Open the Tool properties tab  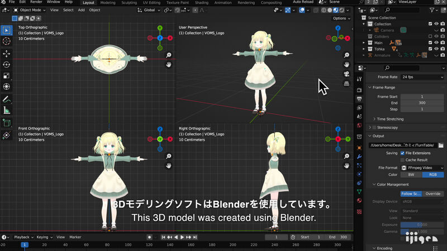pos(359,79)
